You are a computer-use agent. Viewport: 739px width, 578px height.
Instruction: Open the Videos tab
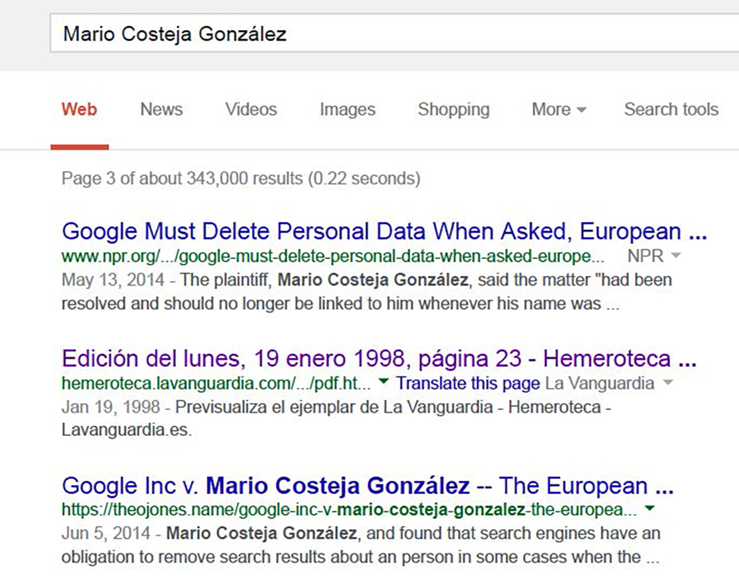[251, 109]
